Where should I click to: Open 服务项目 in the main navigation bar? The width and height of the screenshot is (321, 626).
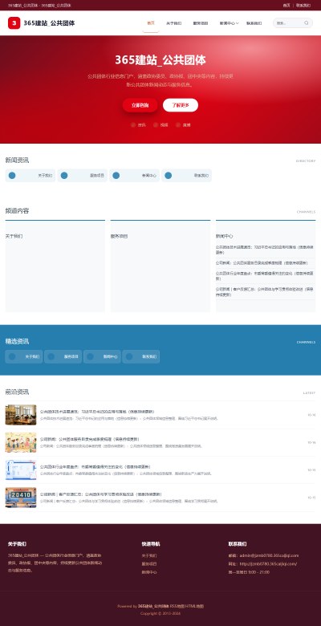click(x=201, y=23)
